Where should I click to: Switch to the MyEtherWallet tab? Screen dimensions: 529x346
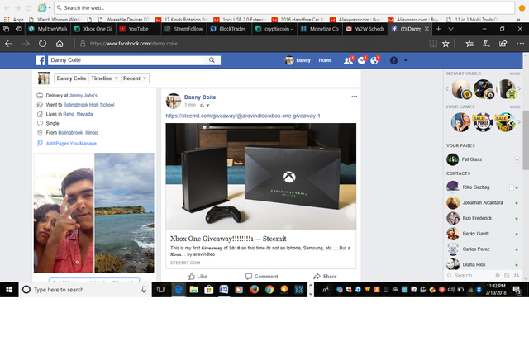tap(48, 29)
